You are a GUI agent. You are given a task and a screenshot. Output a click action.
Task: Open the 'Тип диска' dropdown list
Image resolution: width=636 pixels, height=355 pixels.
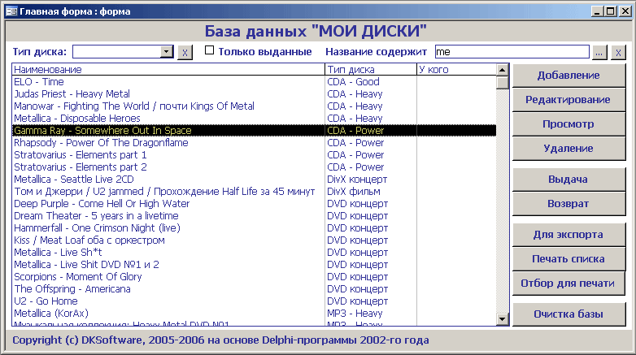167,52
